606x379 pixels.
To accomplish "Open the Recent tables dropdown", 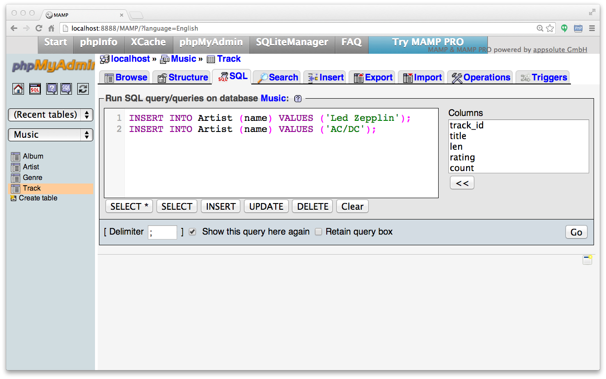I will pyautogui.click(x=51, y=115).
